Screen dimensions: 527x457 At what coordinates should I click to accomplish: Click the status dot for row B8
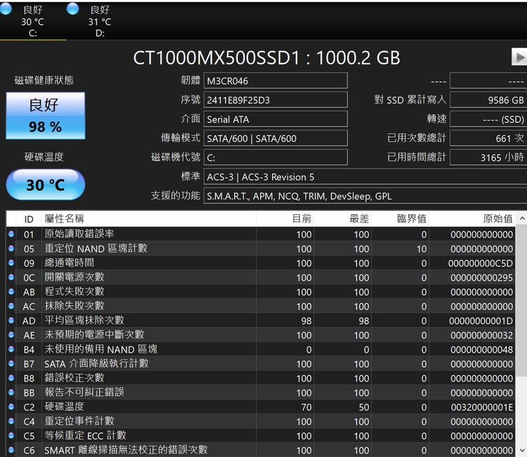11,378
